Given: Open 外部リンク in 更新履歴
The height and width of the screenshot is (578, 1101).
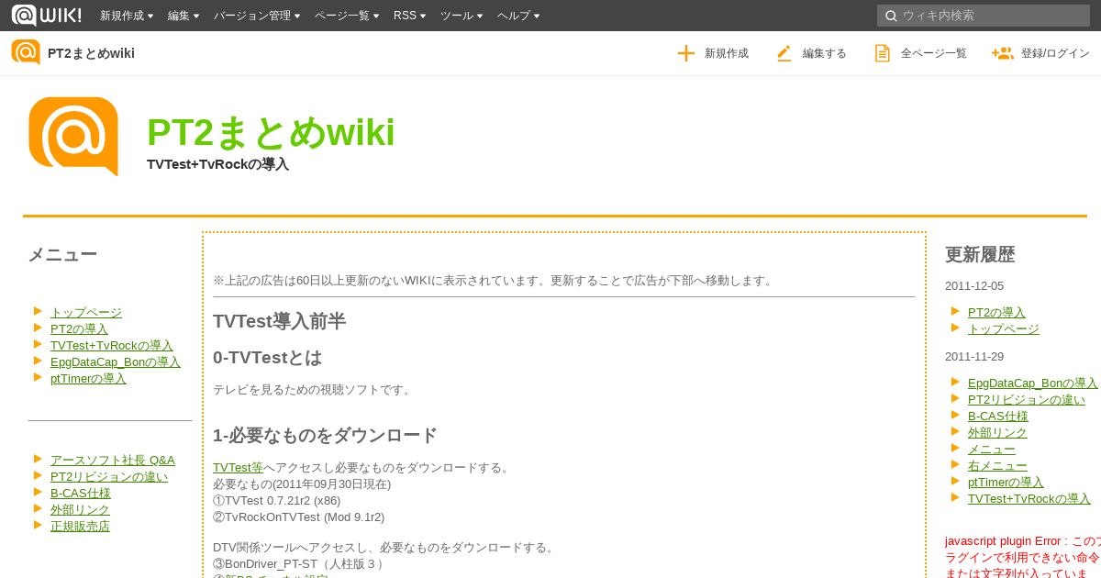Looking at the screenshot, I should pos(997,432).
